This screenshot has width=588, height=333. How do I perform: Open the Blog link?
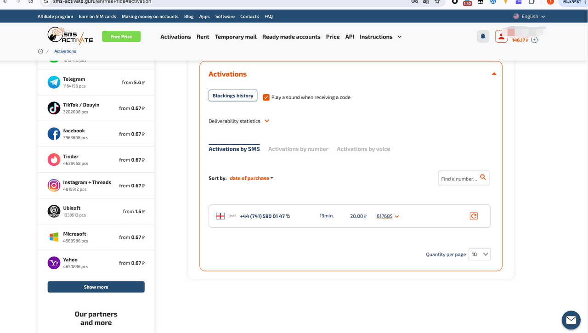pos(189,16)
